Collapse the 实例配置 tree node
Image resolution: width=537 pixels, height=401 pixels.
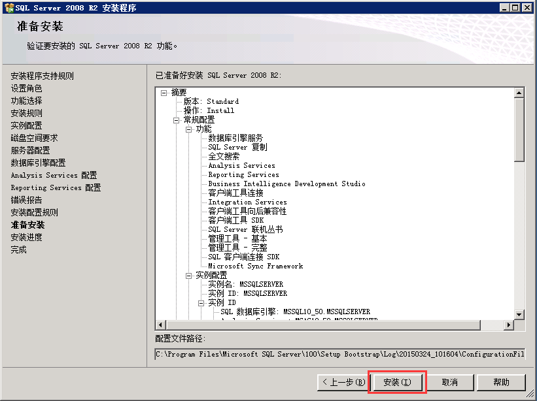pyautogui.click(x=188, y=276)
